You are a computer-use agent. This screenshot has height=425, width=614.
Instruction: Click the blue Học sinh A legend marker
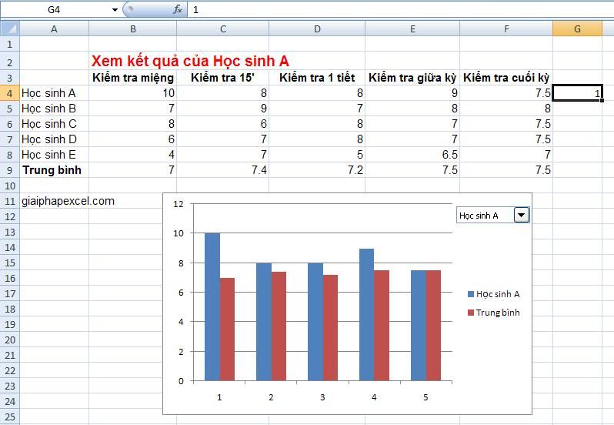click(470, 294)
